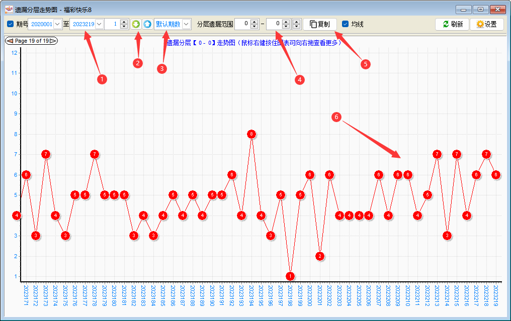Screen dimensions: 511x321
Task: Open the 默认期数 dropdown
Action: (x=187, y=24)
